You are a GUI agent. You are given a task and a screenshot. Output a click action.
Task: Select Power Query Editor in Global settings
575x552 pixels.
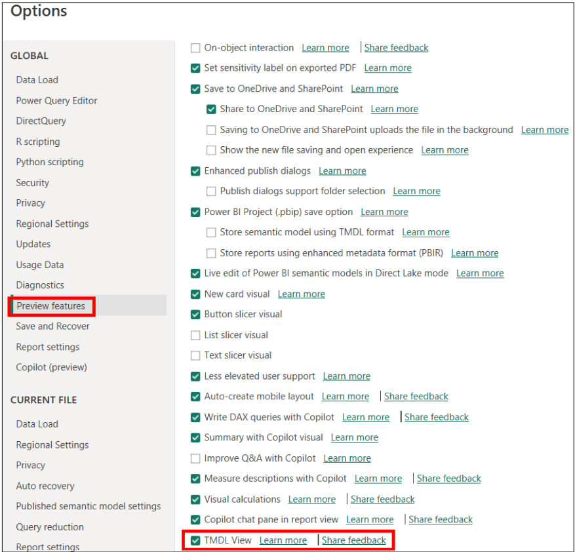[x=56, y=101]
